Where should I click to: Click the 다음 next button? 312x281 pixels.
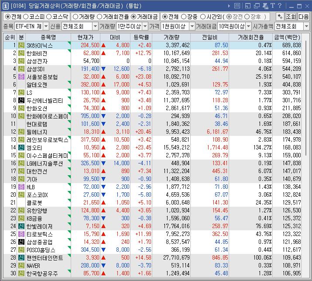303,17
